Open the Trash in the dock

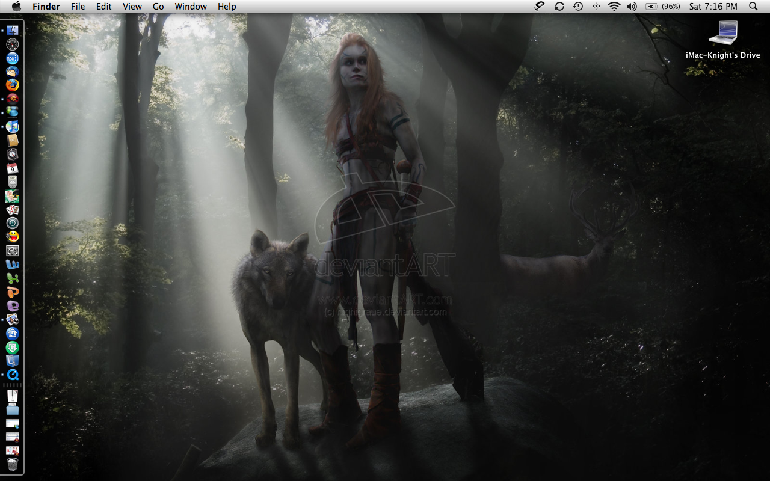[13, 464]
